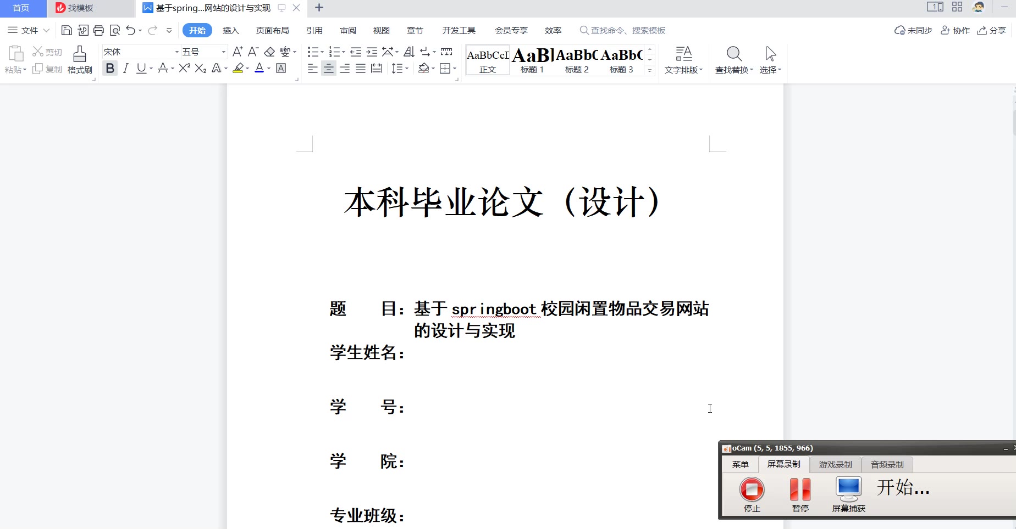Apply subscript formatting
1016x529 pixels.
[201, 68]
